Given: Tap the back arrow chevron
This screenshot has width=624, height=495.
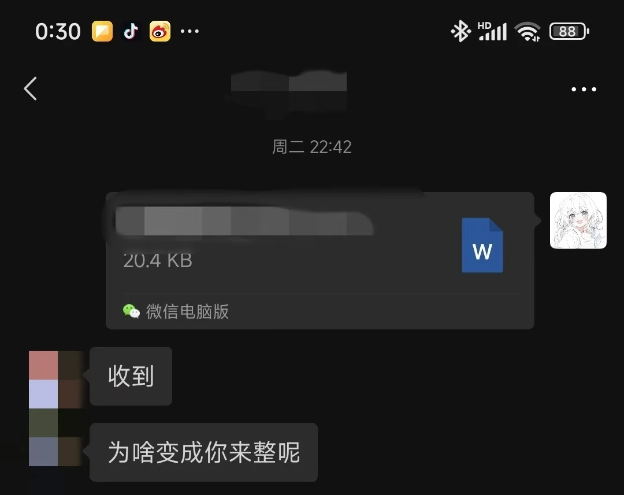Looking at the screenshot, I should 31,89.
